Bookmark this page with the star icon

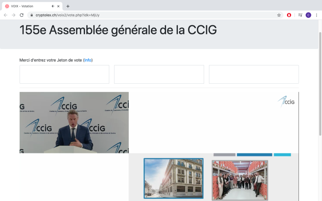[x=279, y=15]
